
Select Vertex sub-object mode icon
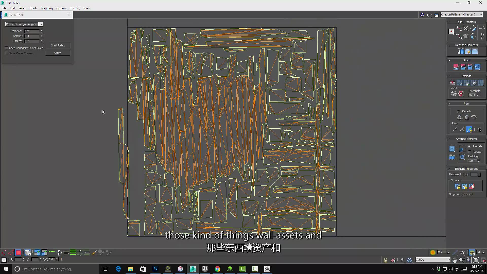pos(4,252)
